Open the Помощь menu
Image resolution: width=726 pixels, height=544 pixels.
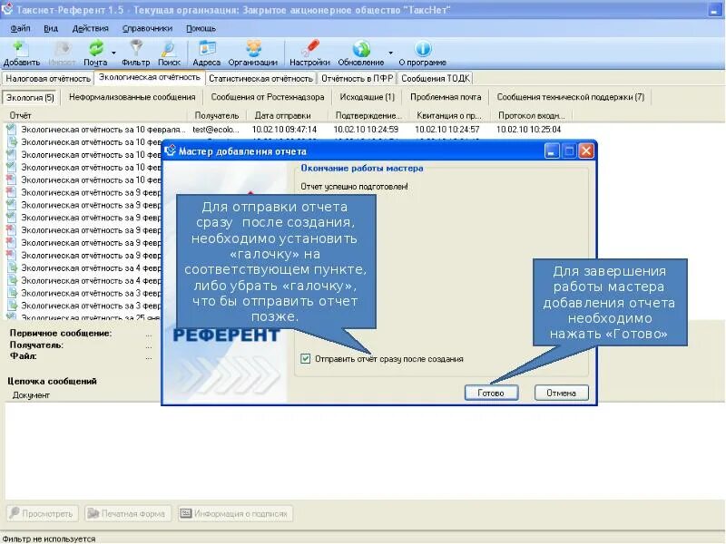(201, 28)
